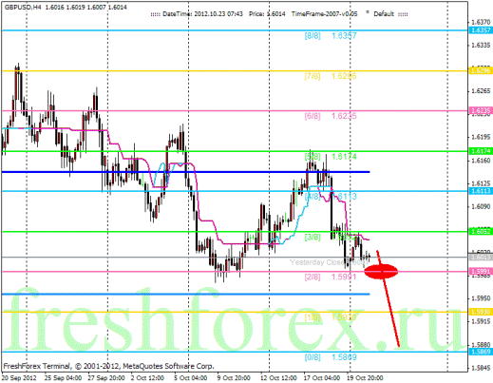The image size is (493, 383).
Task: Select the [4/8] 1.6113 level label on the chart
Action: 331,197
